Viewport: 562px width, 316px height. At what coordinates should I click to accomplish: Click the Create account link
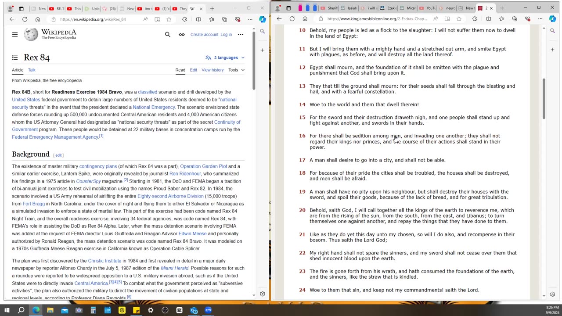(204, 35)
